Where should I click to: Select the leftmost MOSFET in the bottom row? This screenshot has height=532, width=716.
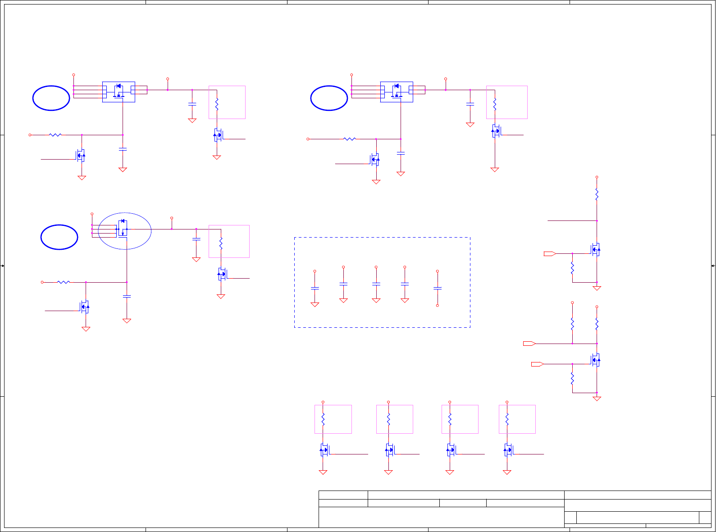tap(324, 450)
